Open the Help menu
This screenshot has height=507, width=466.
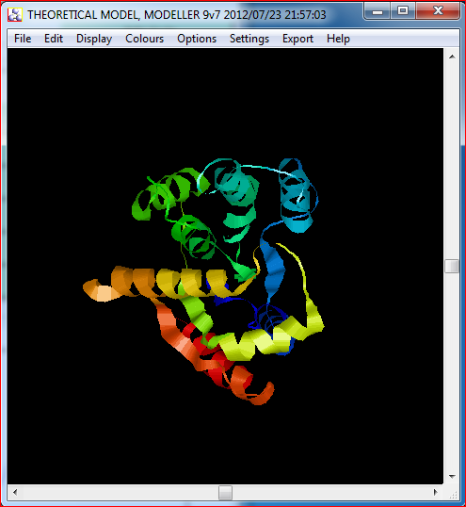(338, 39)
